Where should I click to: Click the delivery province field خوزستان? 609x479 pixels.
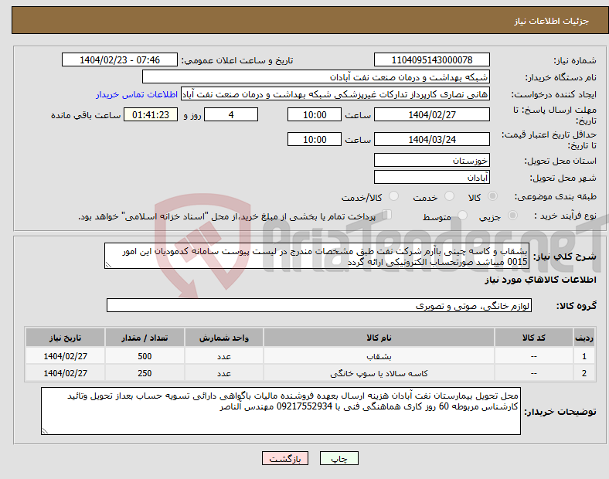[432, 161]
